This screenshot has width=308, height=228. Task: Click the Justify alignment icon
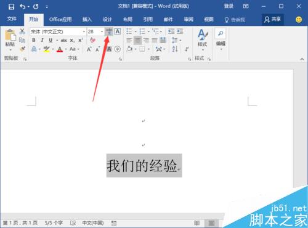pyautogui.click(x=155, y=40)
